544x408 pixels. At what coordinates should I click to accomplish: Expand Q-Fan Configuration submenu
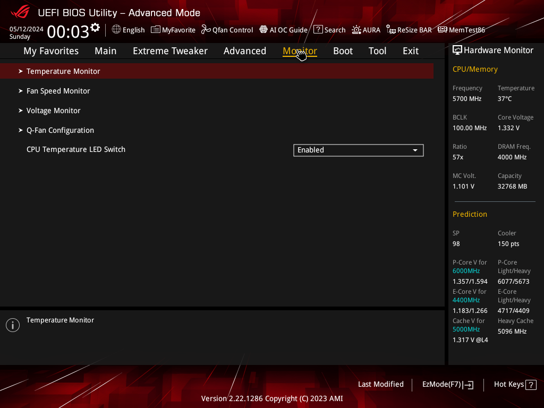click(x=217, y=131)
